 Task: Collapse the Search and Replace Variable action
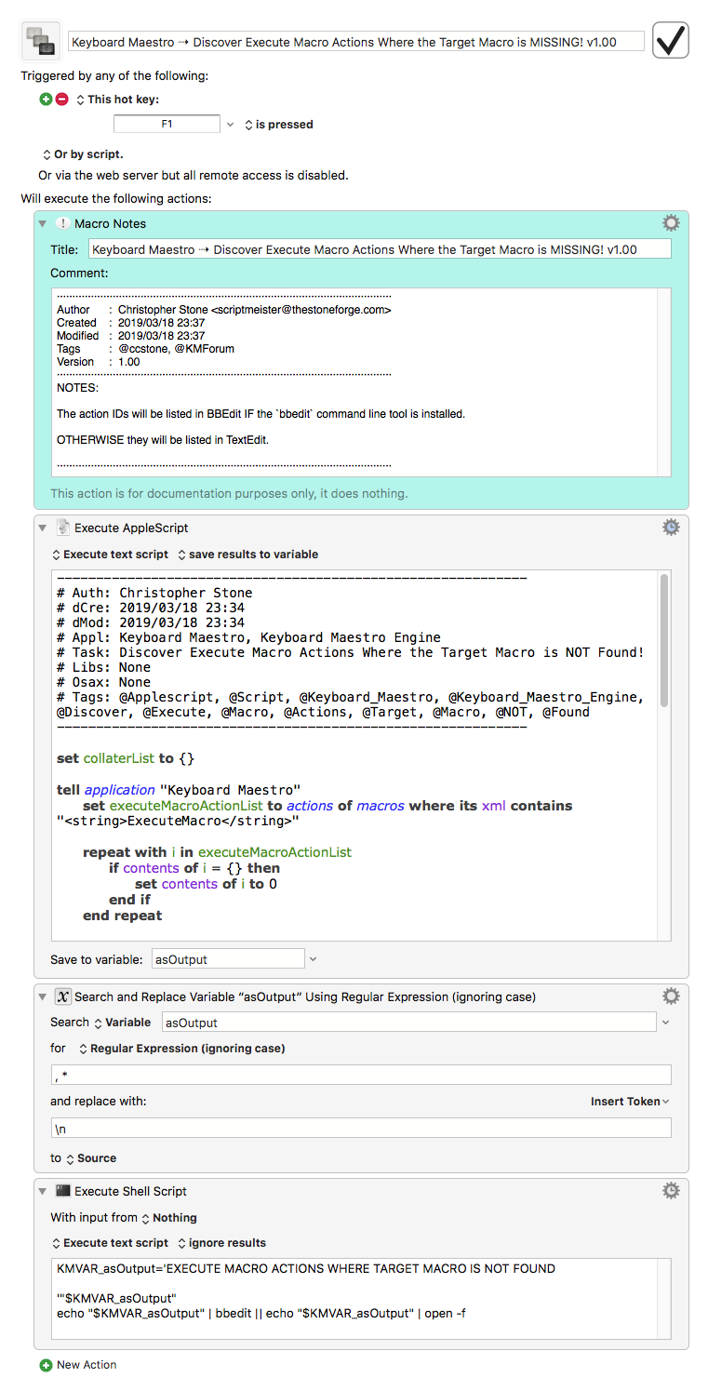(43, 996)
